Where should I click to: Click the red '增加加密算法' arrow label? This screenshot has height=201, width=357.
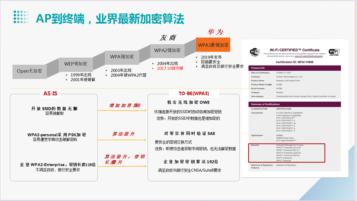125,105
